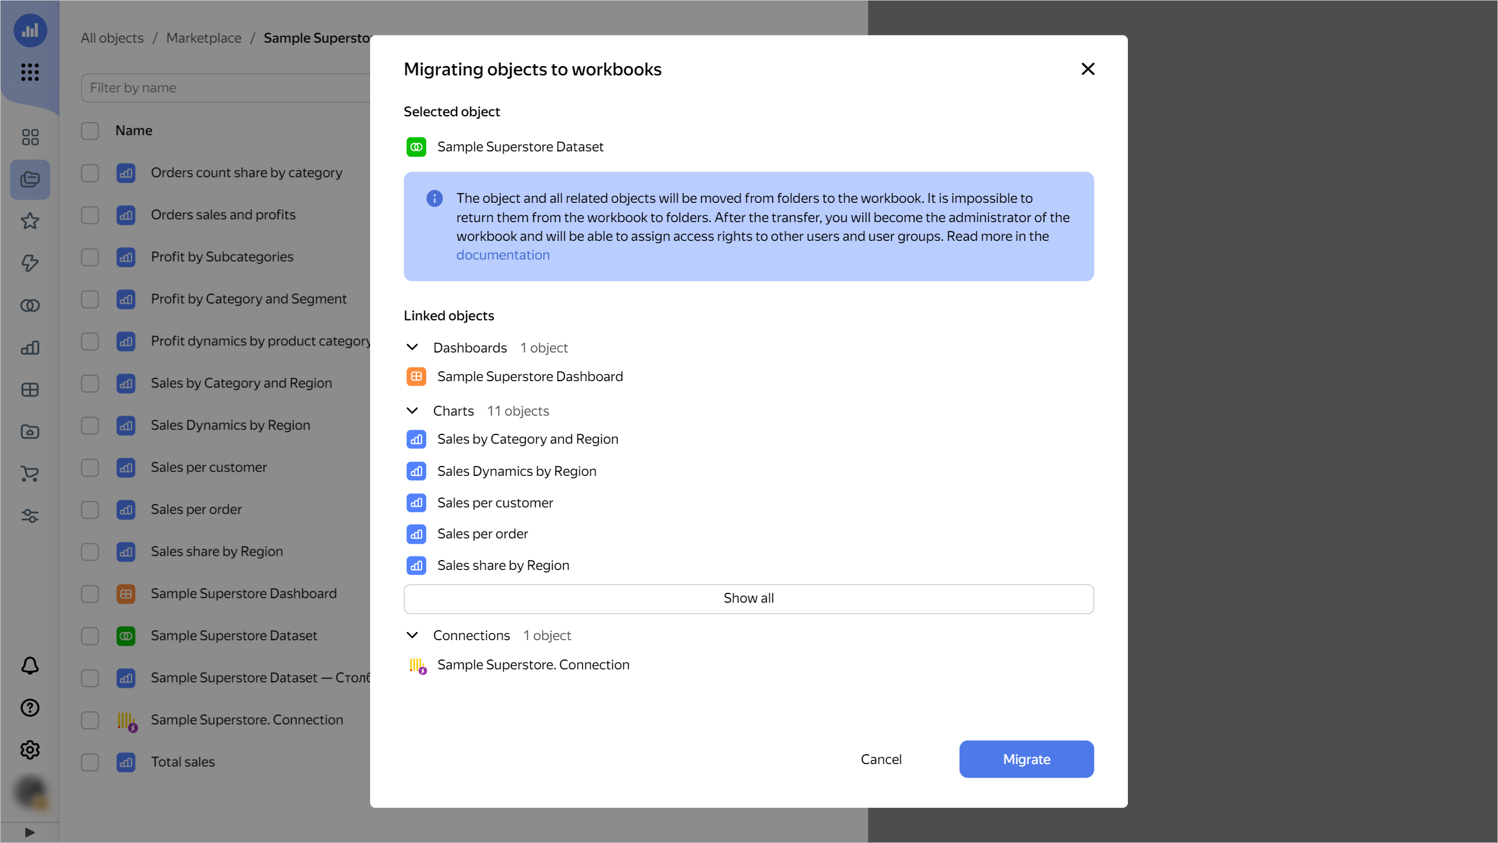
Task: Open the documentation link
Action: click(503, 255)
